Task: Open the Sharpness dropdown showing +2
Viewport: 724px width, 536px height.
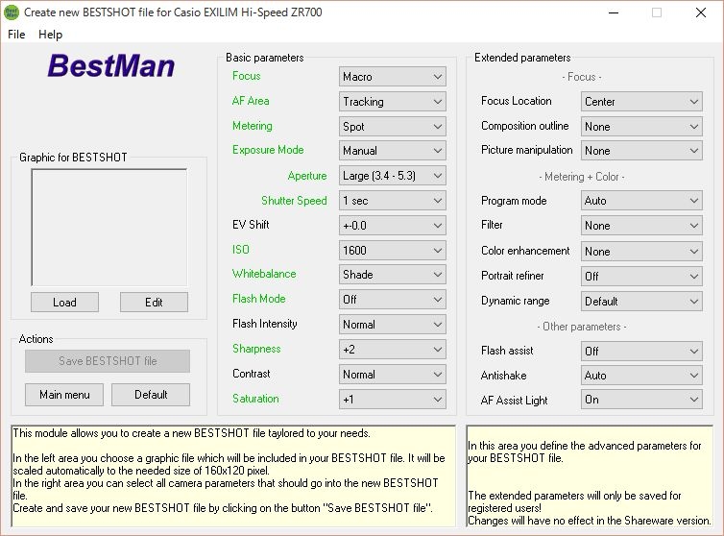Action: point(392,350)
